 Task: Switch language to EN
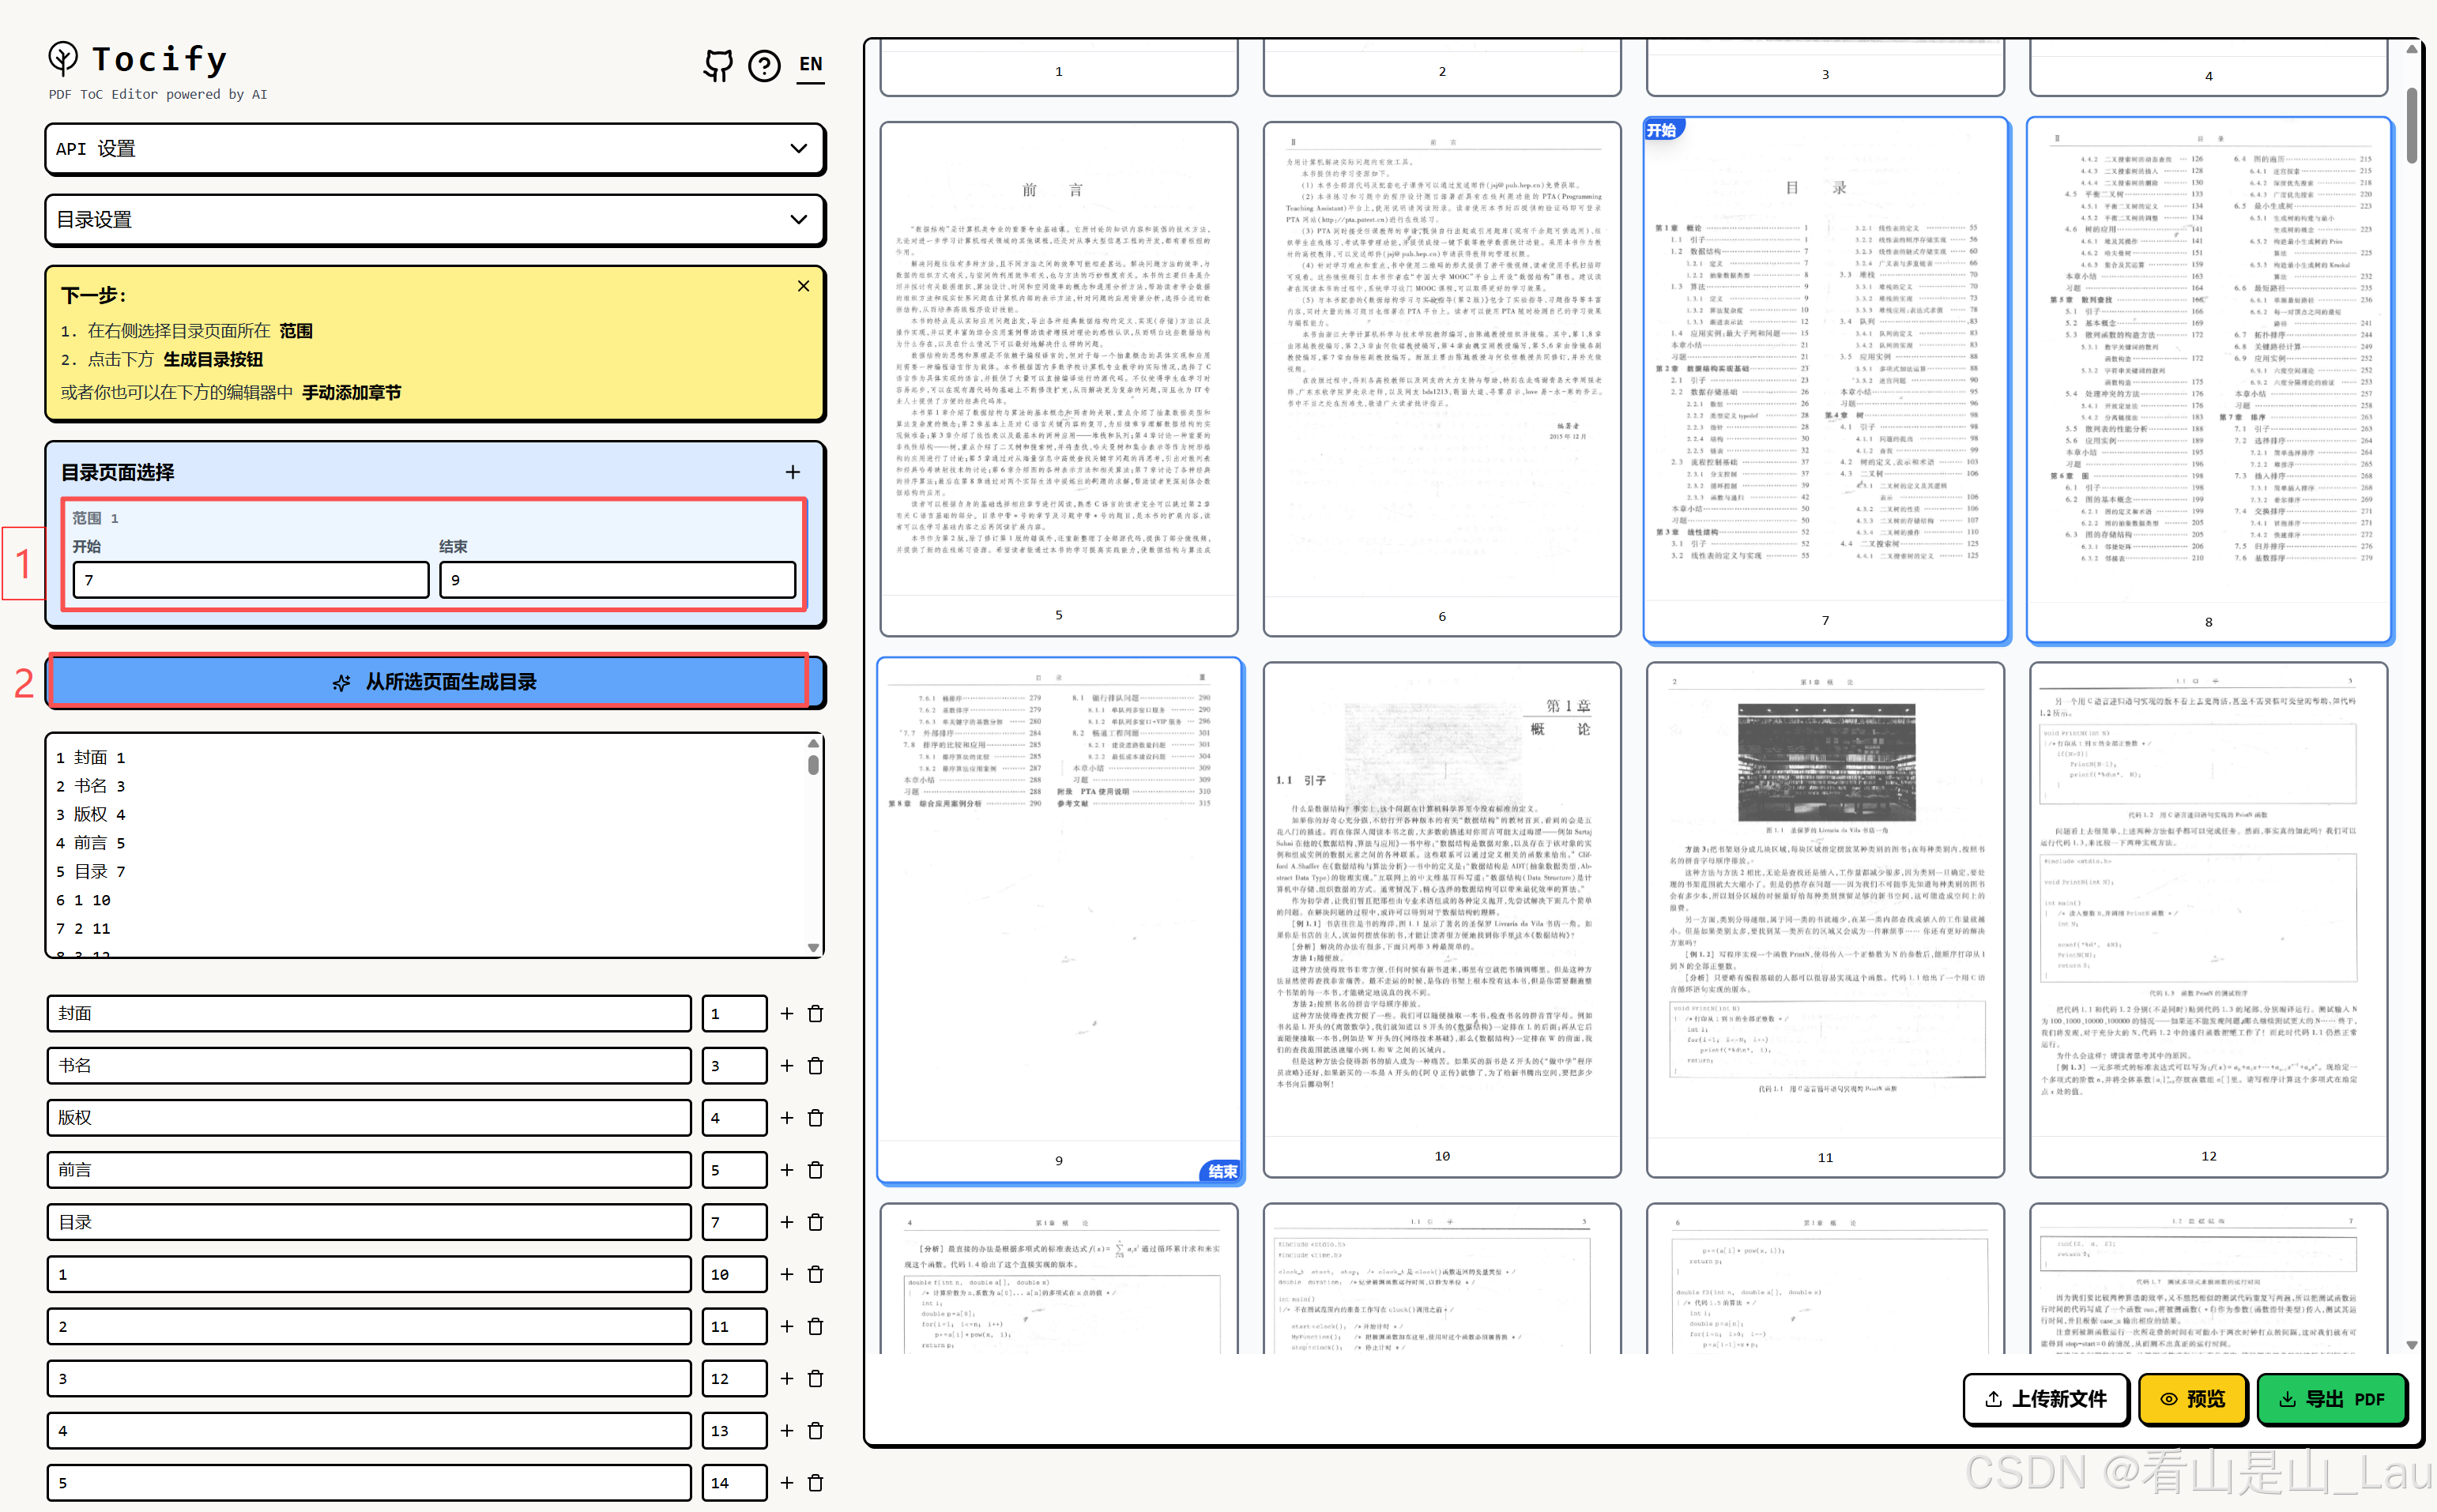pos(810,65)
